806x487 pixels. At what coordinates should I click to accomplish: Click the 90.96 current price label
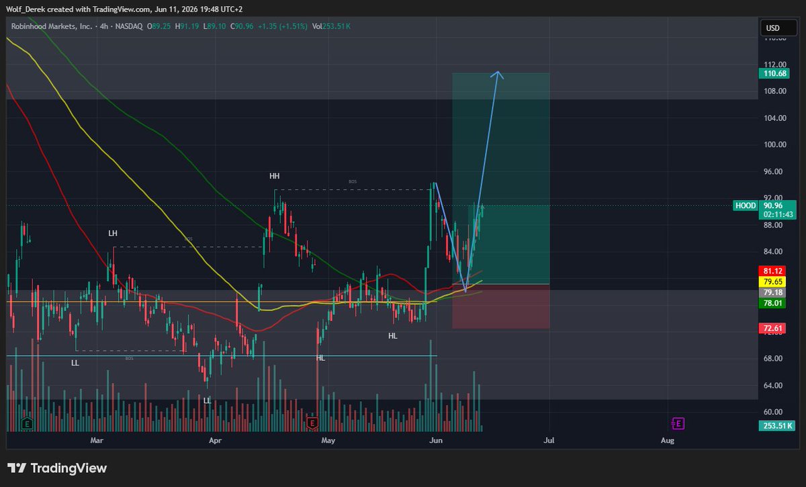(773, 206)
